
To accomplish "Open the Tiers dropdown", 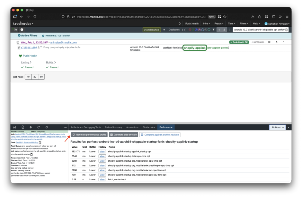I will [232, 23].
